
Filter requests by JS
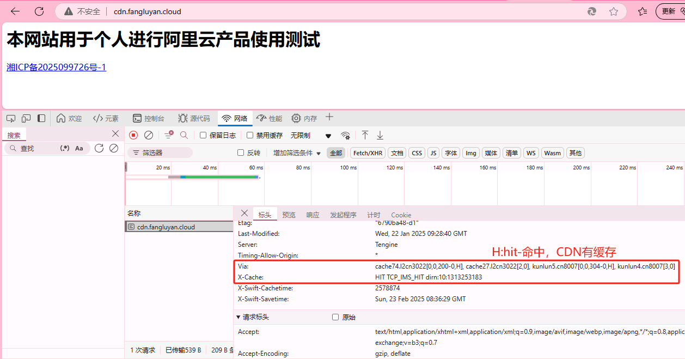pyautogui.click(x=433, y=153)
